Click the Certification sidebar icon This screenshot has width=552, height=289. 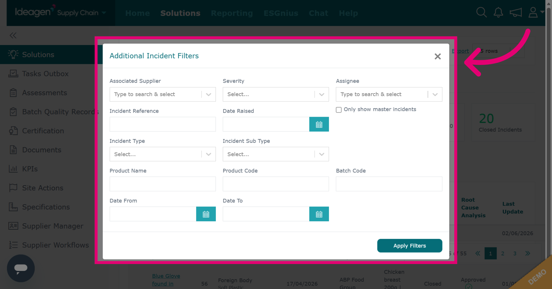pyautogui.click(x=13, y=131)
